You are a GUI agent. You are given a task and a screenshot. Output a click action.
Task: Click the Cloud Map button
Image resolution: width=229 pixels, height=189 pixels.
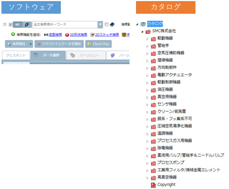[98, 44]
